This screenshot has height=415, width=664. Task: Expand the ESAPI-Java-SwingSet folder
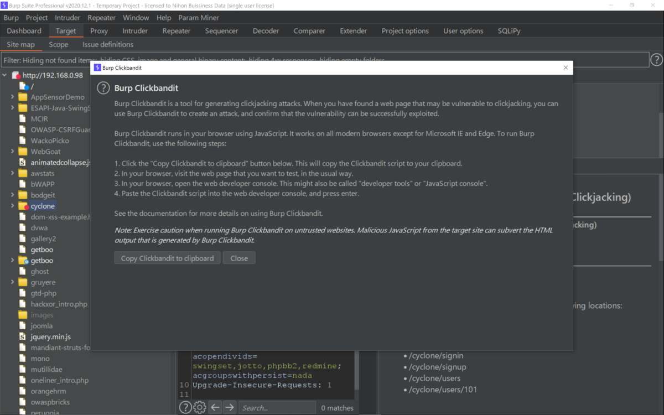[13, 108]
